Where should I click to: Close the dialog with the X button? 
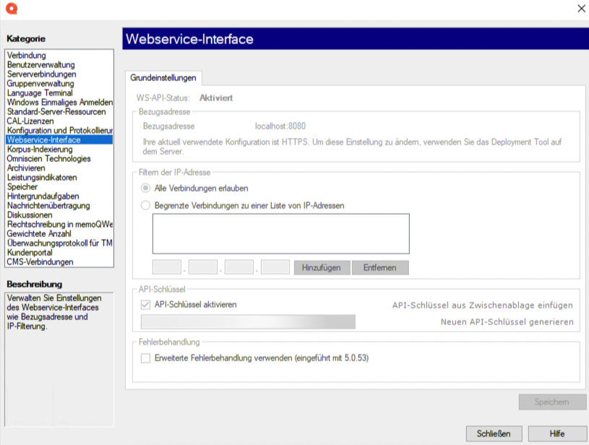coord(581,8)
